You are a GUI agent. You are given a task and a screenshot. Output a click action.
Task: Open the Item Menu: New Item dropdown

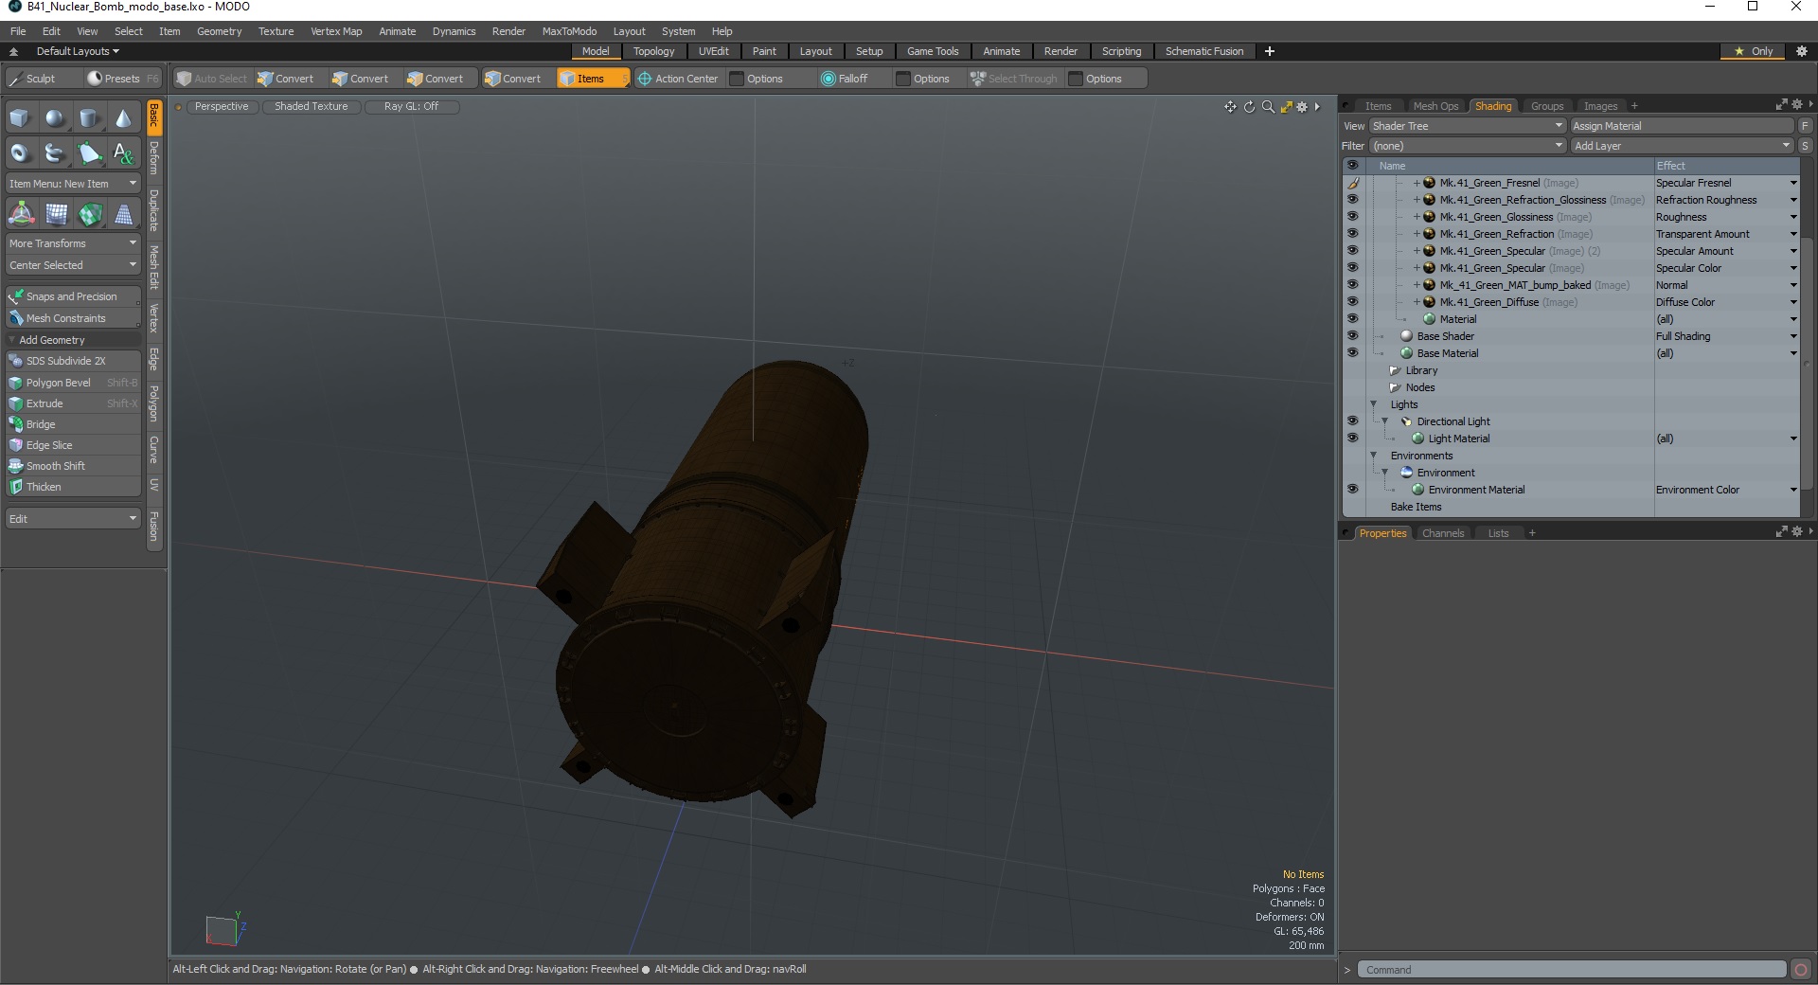pos(73,184)
